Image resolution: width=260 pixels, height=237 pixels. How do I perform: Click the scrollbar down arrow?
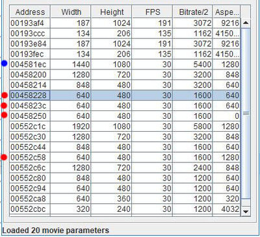246,211
